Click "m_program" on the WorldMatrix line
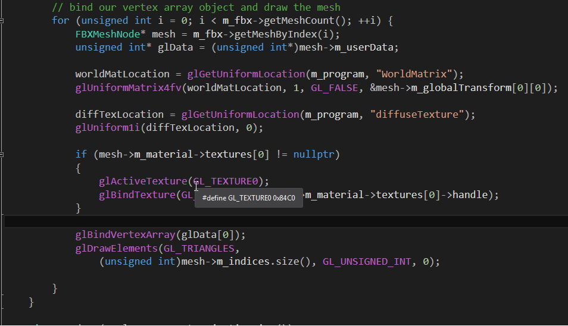The image size is (568, 326). click(337, 74)
